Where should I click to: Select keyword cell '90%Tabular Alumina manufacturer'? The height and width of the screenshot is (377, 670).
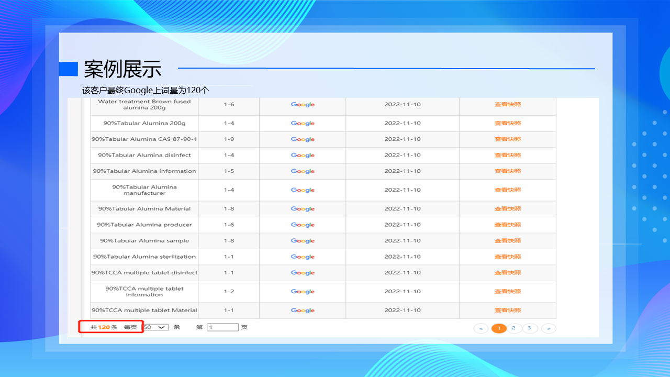click(144, 190)
